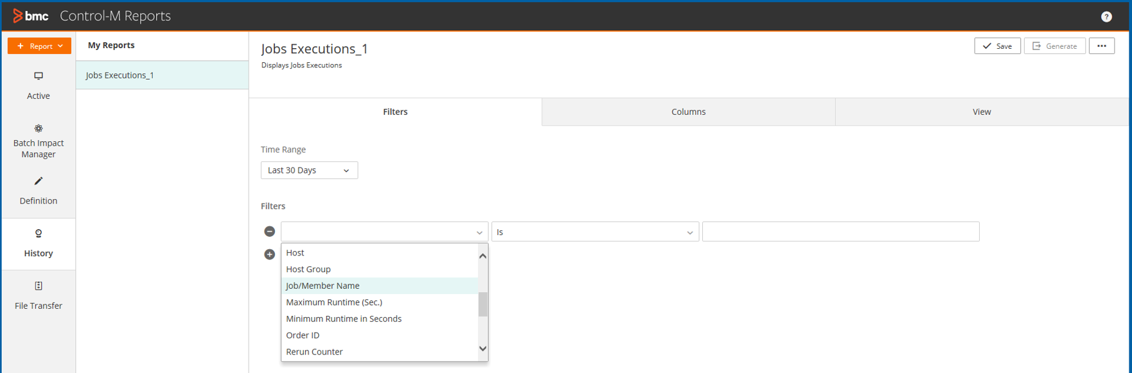Switch to the Columns tab
1132x373 pixels.
(688, 112)
